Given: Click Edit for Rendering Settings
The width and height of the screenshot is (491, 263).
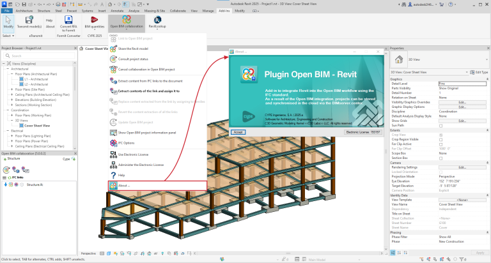Looking at the screenshot, I should [x=462, y=167].
